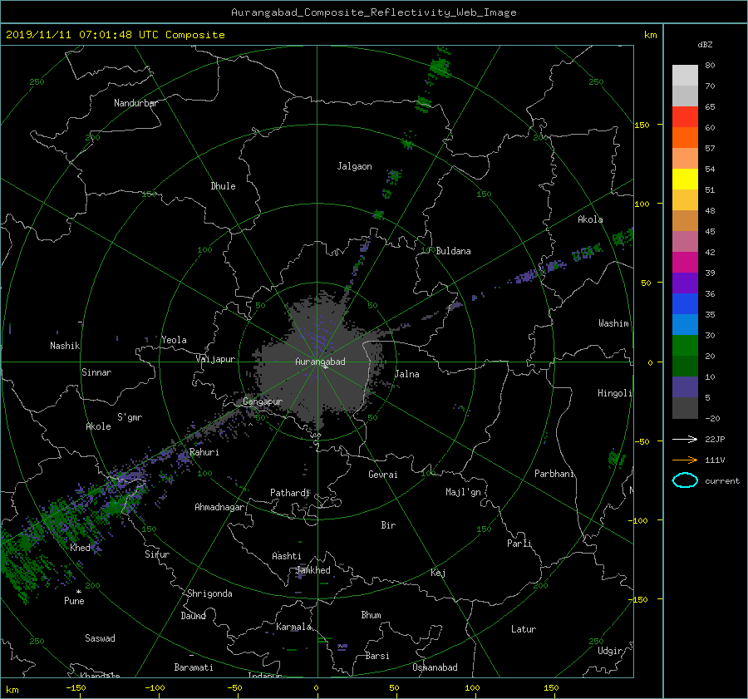The height and width of the screenshot is (699, 748).
Task: Select the green 30 dBZ color swatch
Action: pyautogui.click(x=685, y=346)
